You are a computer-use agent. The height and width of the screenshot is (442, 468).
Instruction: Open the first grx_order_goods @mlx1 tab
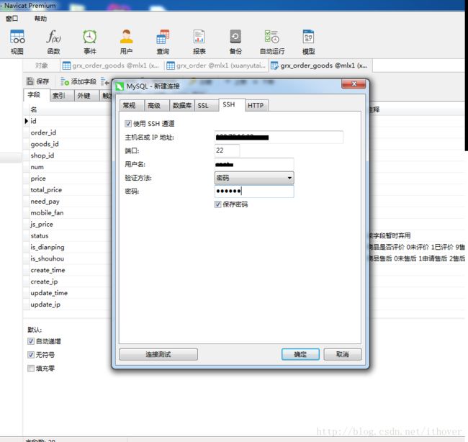pyautogui.click(x=112, y=66)
